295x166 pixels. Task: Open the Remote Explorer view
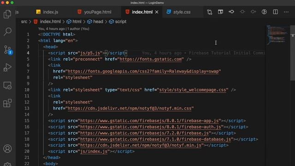(7, 85)
